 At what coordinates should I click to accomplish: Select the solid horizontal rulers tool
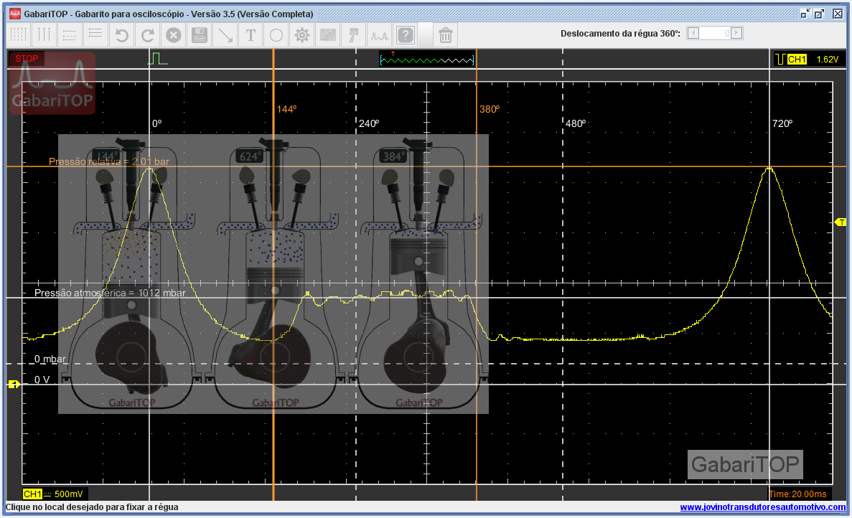pos(95,35)
